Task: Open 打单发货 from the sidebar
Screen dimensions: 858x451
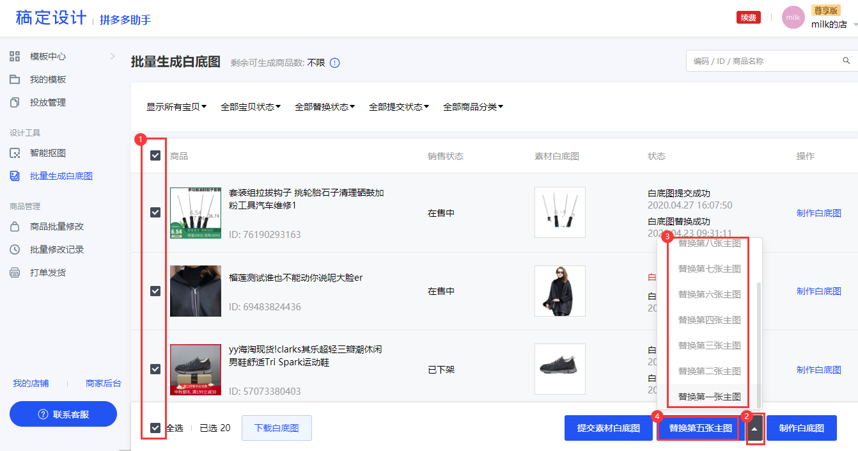Action: (48, 273)
